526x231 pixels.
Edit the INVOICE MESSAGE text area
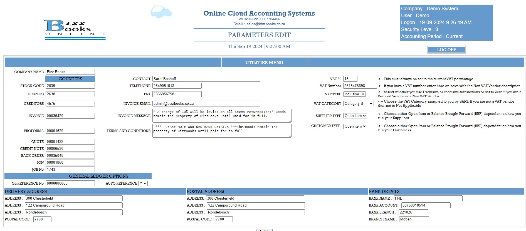222,116
